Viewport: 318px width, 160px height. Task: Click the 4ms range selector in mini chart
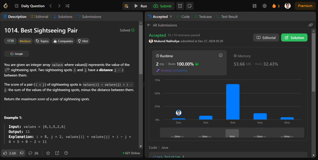coord(232,133)
